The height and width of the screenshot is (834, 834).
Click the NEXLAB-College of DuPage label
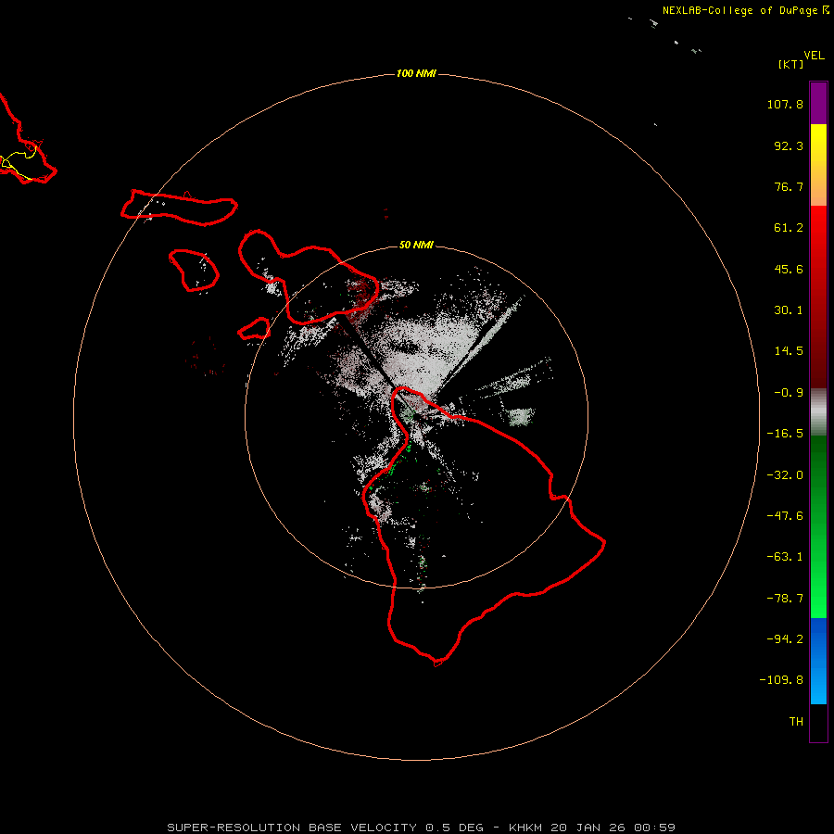(745, 10)
